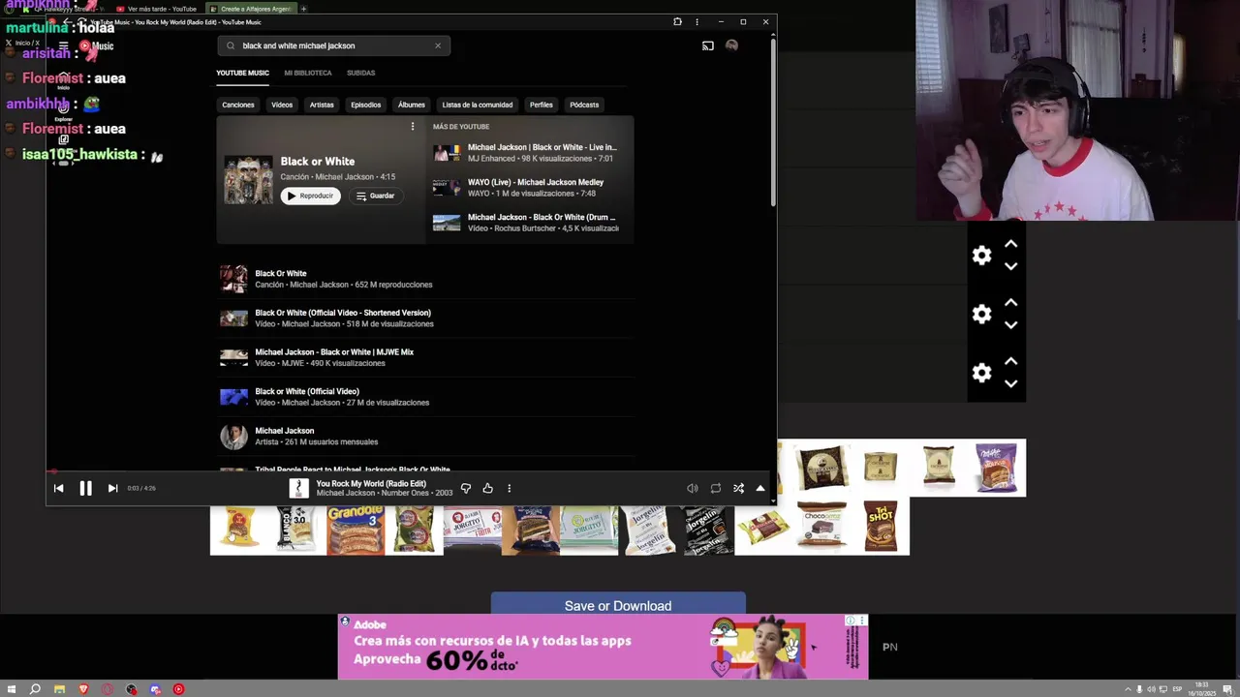This screenshot has width=1240, height=697.
Task: Filter results by Artistas chip
Action: coord(322,105)
